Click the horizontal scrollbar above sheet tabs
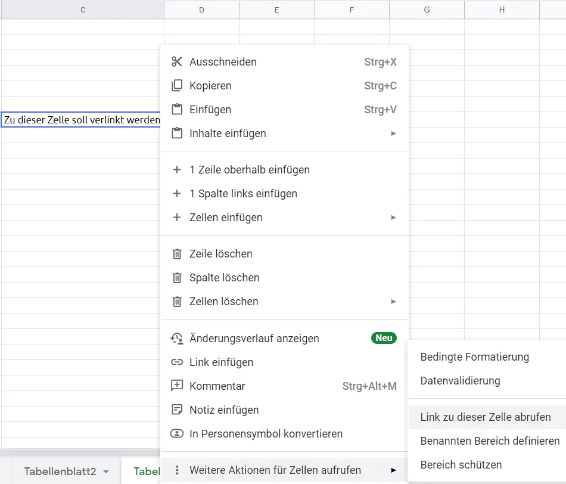This screenshot has height=484, width=566. (80, 453)
